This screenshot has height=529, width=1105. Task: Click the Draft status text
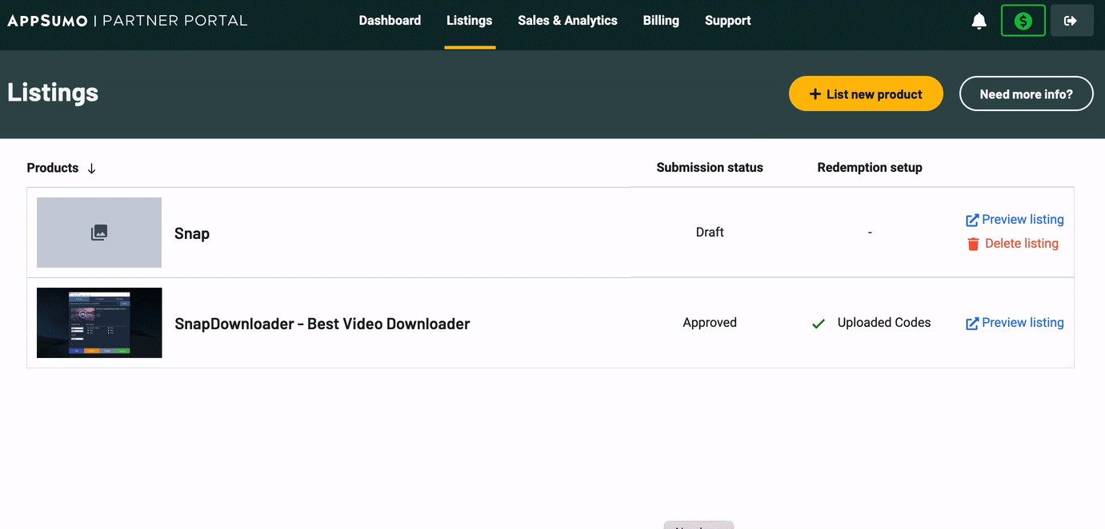click(710, 233)
